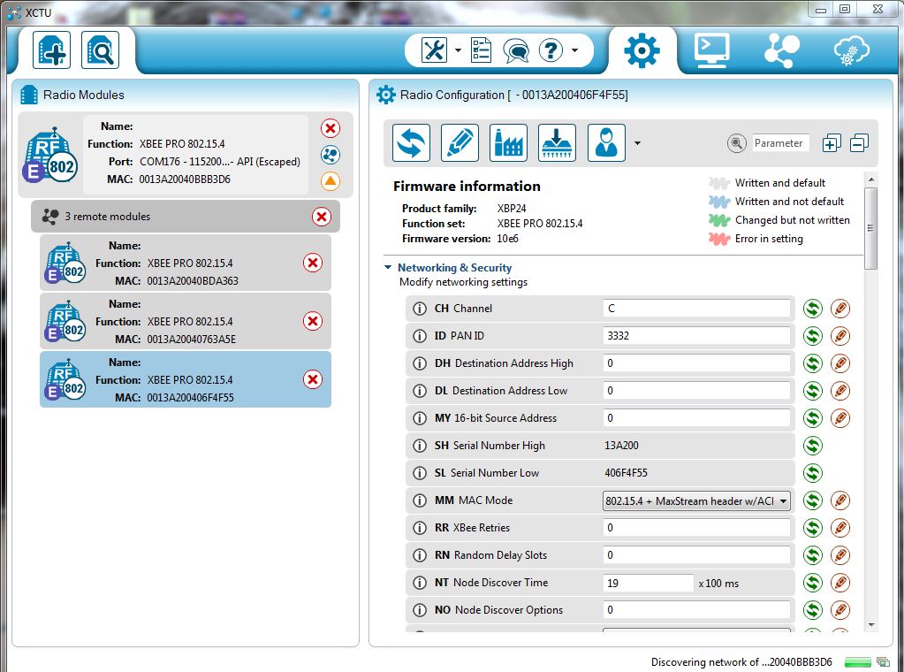The height and width of the screenshot is (672, 904).
Task: Refresh the RR XBee Retries setting
Action: (812, 528)
